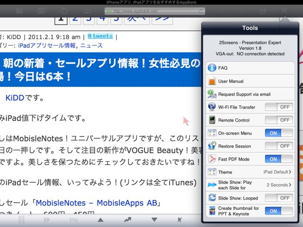Click the Create thumbnail picture icon
This screenshot has width=303, height=227.
tap(212, 211)
